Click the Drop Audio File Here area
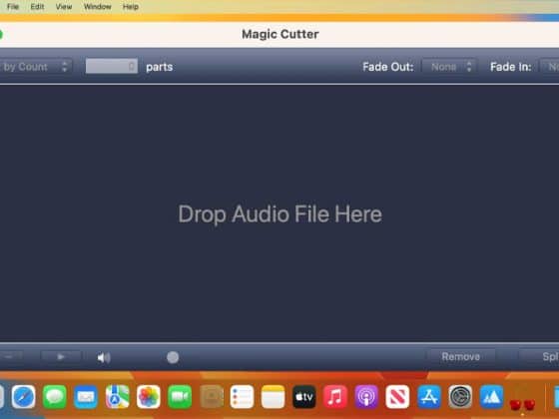 click(279, 214)
